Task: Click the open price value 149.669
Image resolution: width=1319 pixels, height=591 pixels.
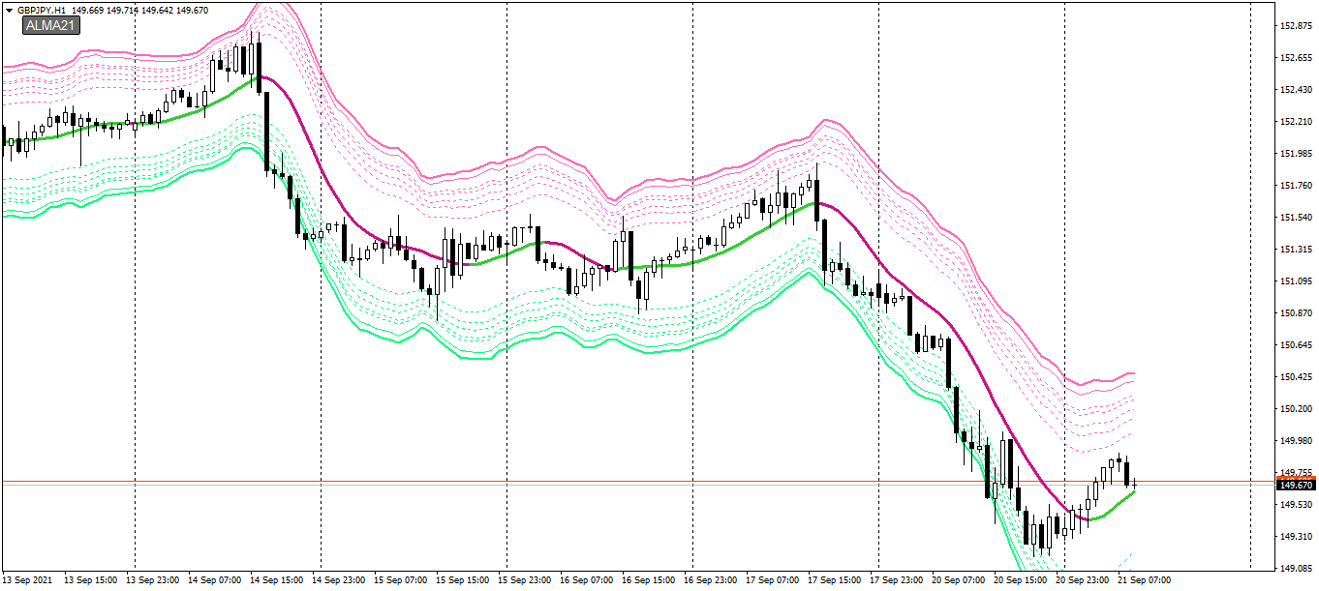Action: [88, 10]
